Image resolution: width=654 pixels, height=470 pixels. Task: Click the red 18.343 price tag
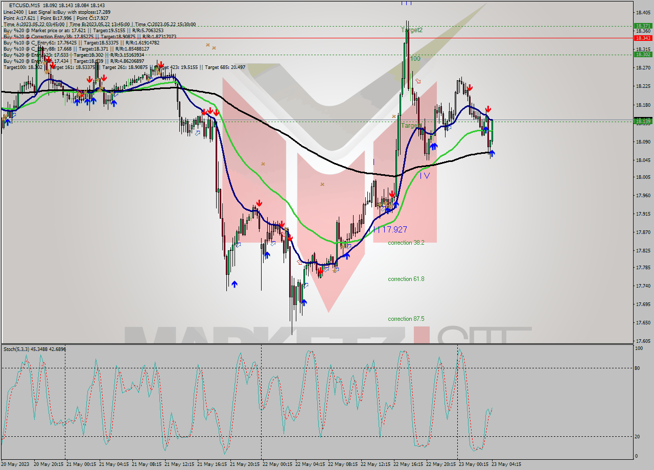pos(642,38)
